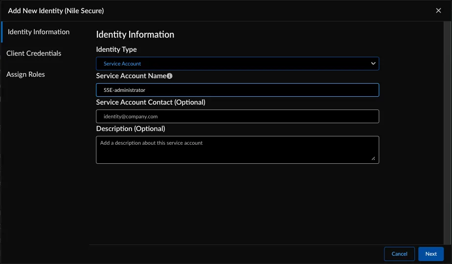Close the Add New Identity dialog

click(438, 11)
